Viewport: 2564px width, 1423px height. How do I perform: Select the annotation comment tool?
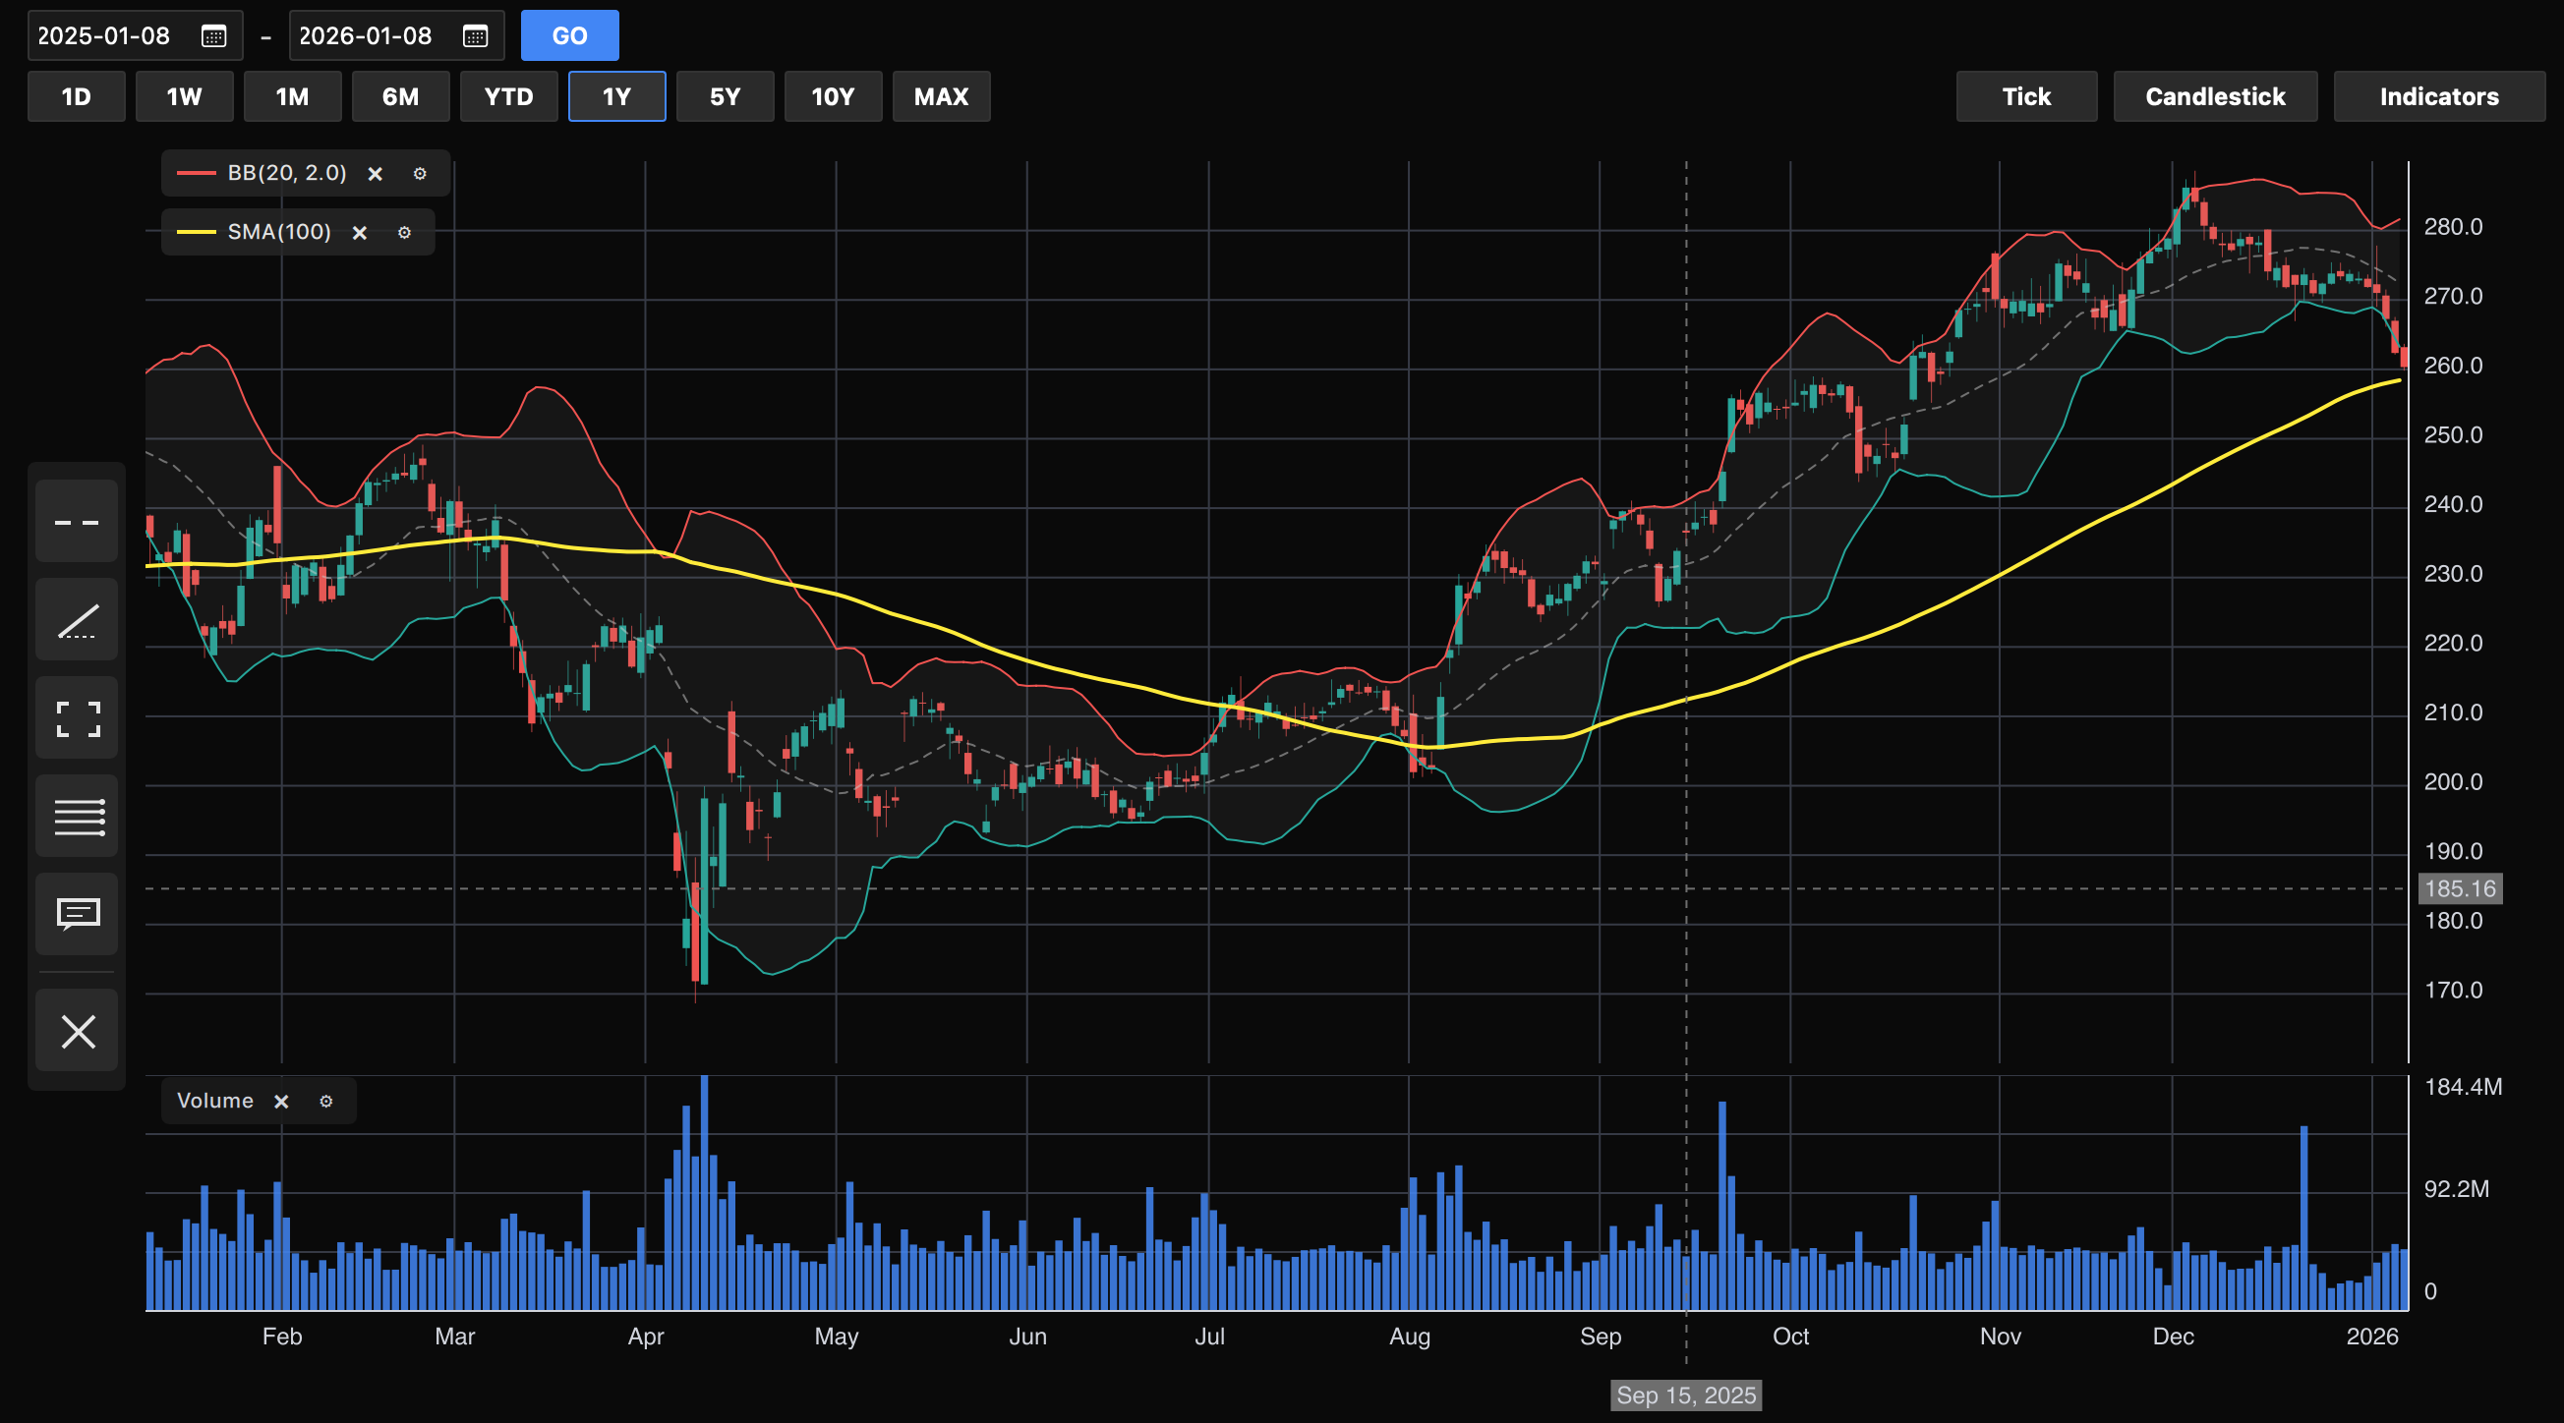tap(77, 914)
